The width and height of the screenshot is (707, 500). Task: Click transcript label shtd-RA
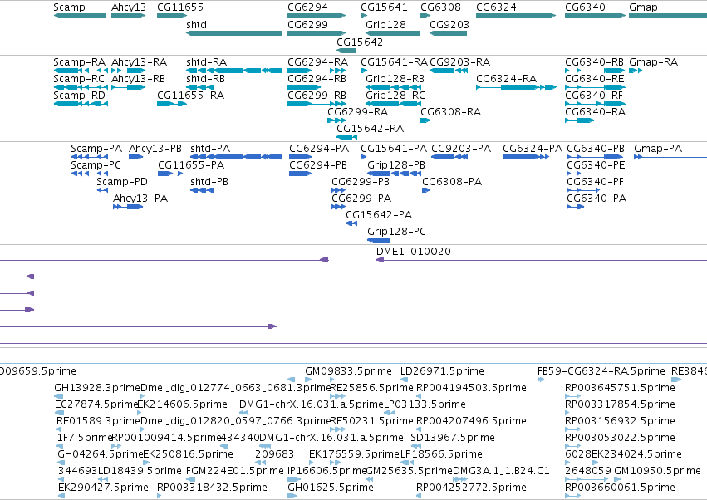tap(206, 62)
